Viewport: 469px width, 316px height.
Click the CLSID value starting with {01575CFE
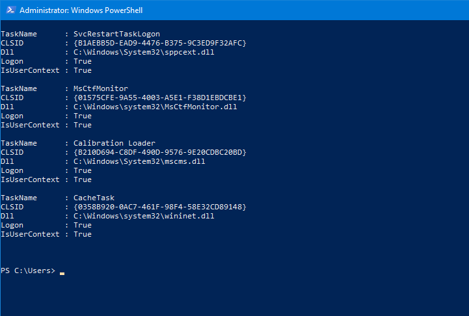[x=160, y=98]
